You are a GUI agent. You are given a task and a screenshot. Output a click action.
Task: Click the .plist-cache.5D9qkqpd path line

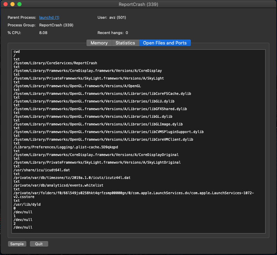[x=66, y=147]
